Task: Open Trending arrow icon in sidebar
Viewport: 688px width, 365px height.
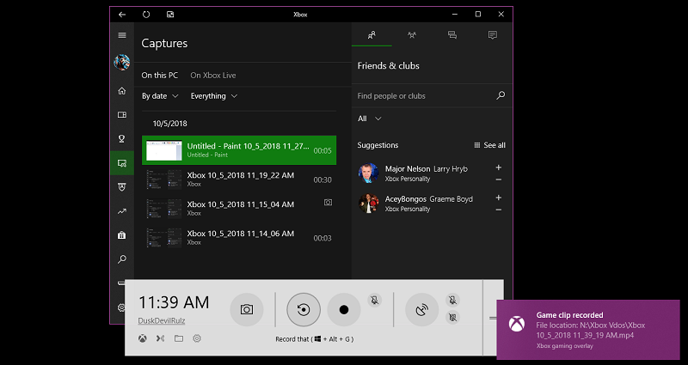Action: 122,211
